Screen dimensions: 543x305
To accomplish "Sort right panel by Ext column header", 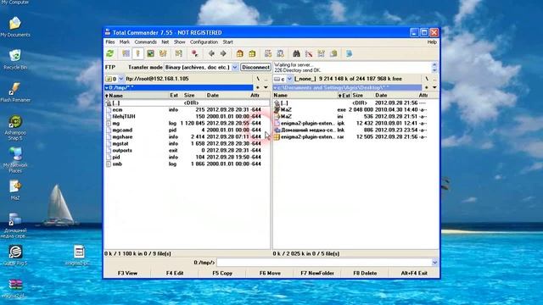I will 344,95.
